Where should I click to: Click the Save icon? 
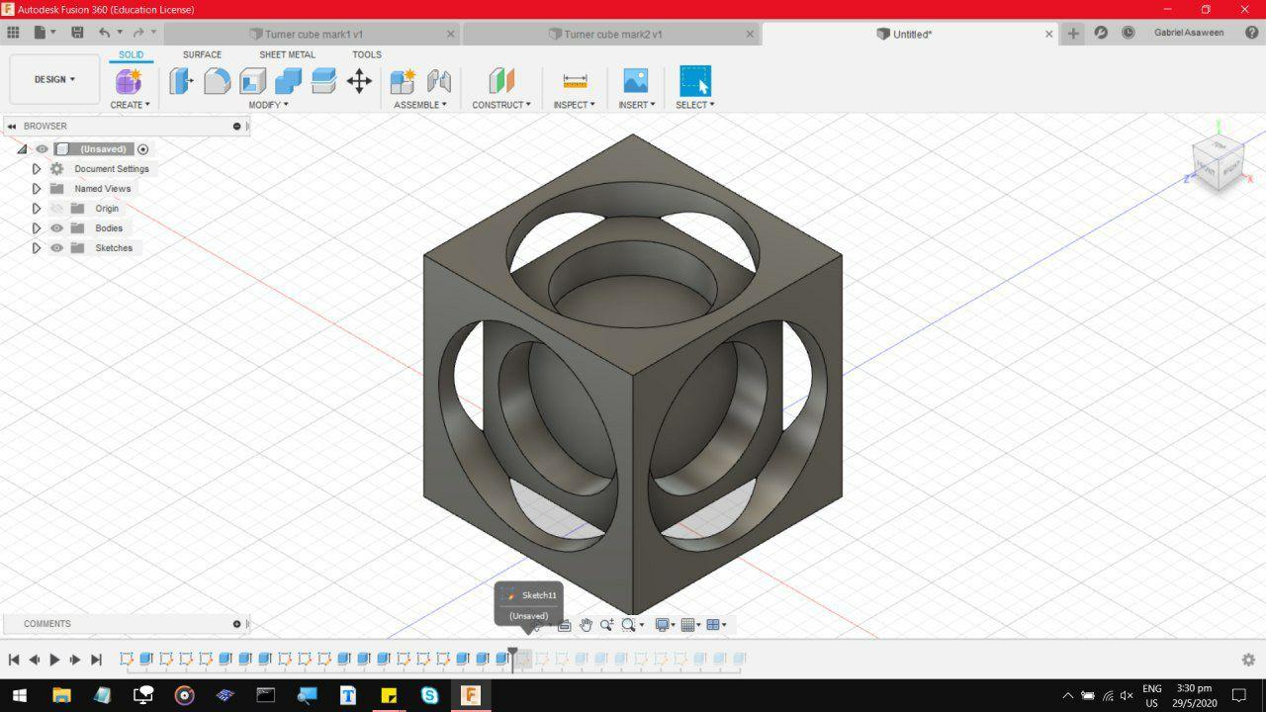coord(77,33)
